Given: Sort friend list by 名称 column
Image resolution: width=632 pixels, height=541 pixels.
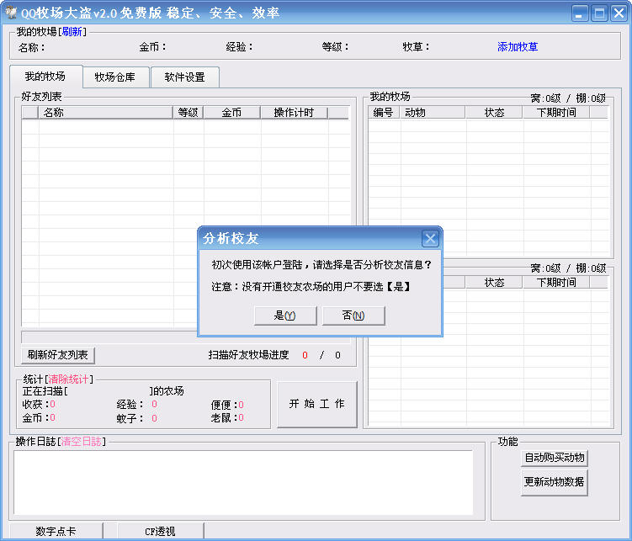Looking at the screenshot, I should point(105,113).
